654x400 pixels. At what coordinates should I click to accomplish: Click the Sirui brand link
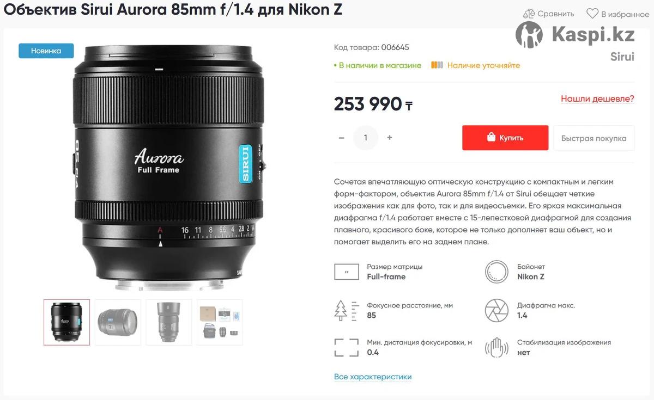click(x=622, y=57)
